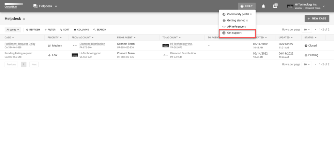
Task: Click the CloudBlue logo
Action: point(14,6)
